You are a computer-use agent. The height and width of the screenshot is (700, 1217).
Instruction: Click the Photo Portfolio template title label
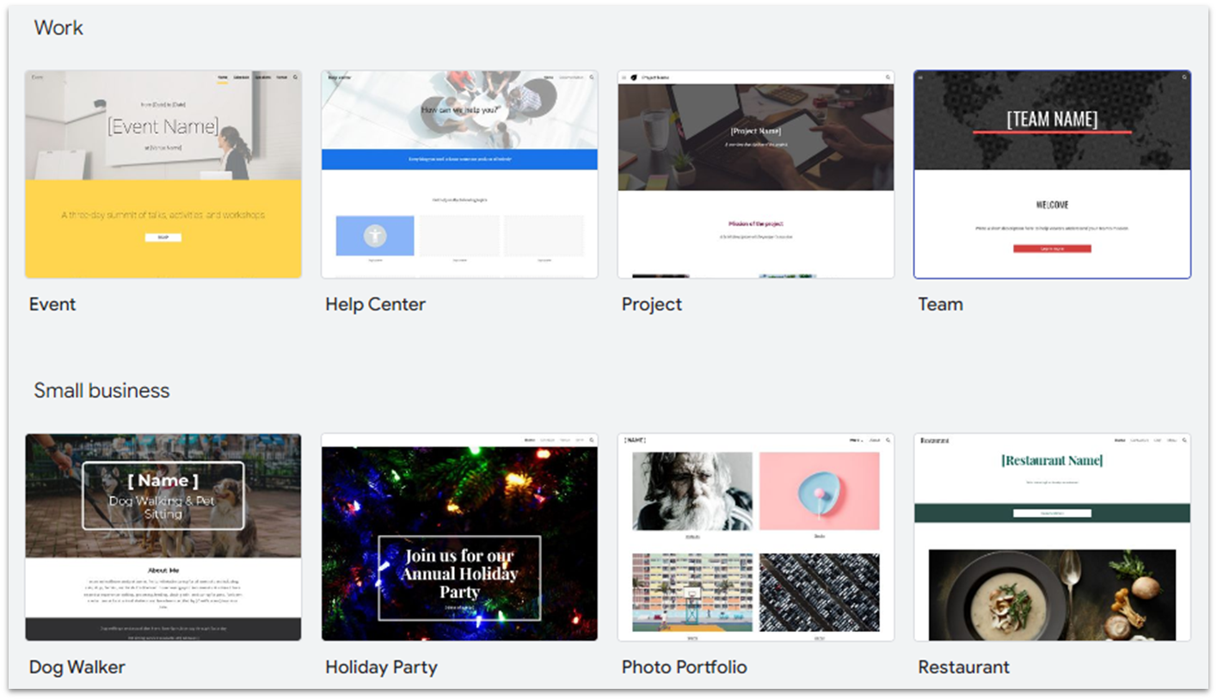683,666
